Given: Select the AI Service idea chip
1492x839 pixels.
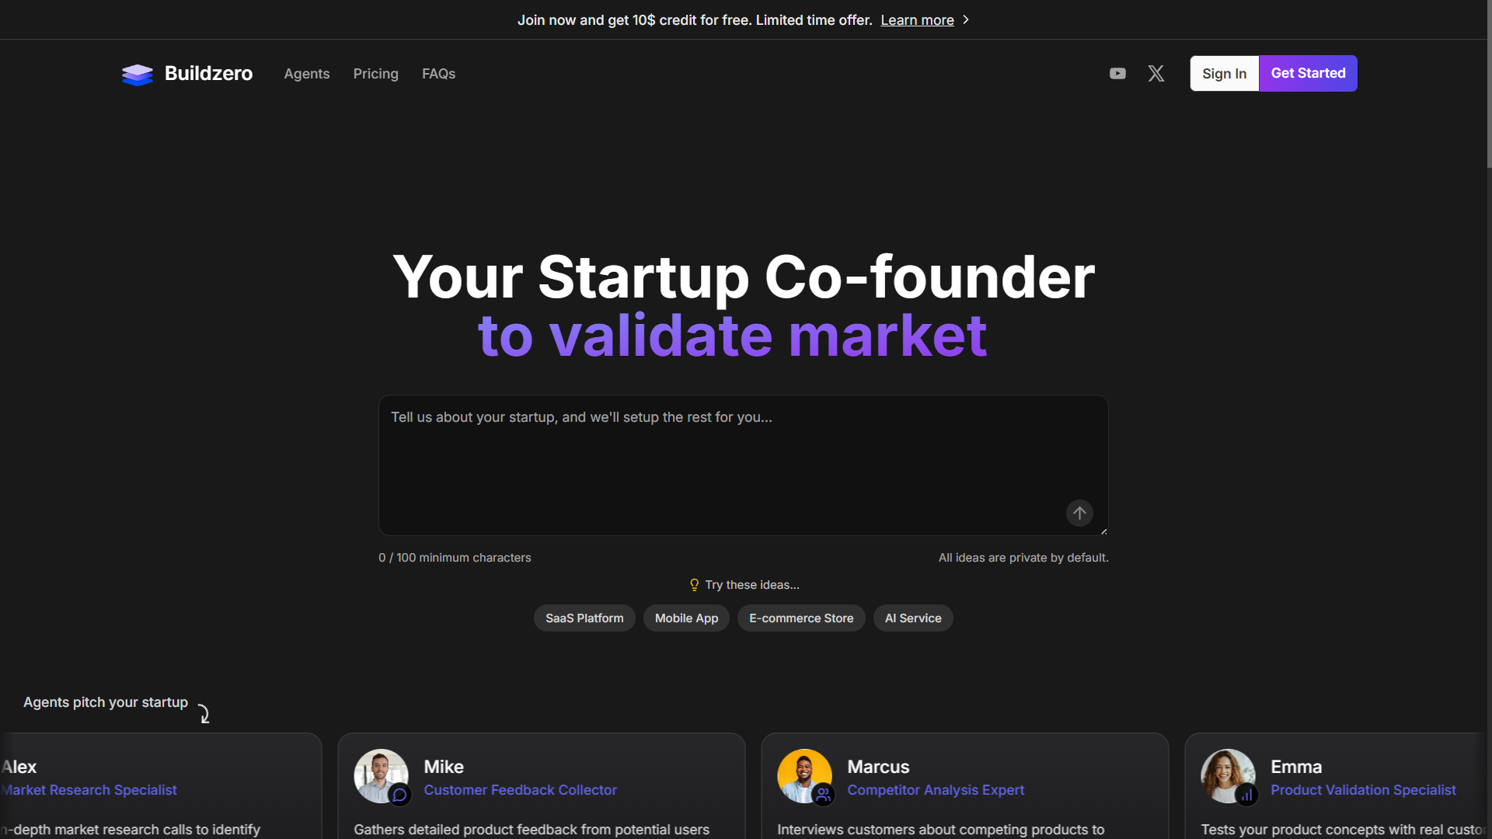Looking at the screenshot, I should click(913, 618).
